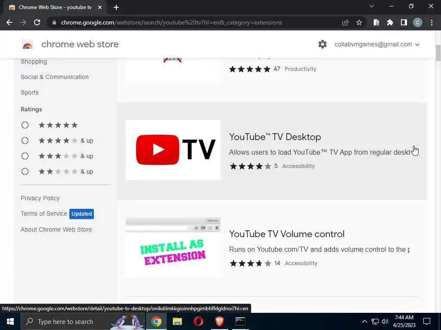Open the taskbar clock and date

point(404,321)
